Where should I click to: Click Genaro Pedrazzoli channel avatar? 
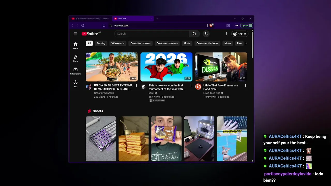[89, 87]
